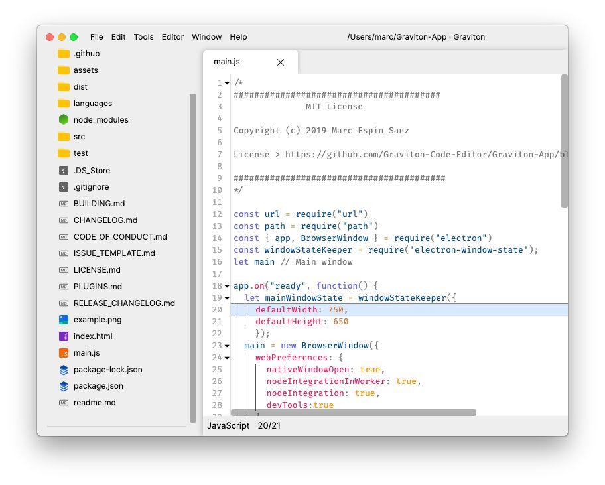The height and width of the screenshot is (485, 605).
Task: Open the node_modules folder name
Action: click(x=101, y=120)
